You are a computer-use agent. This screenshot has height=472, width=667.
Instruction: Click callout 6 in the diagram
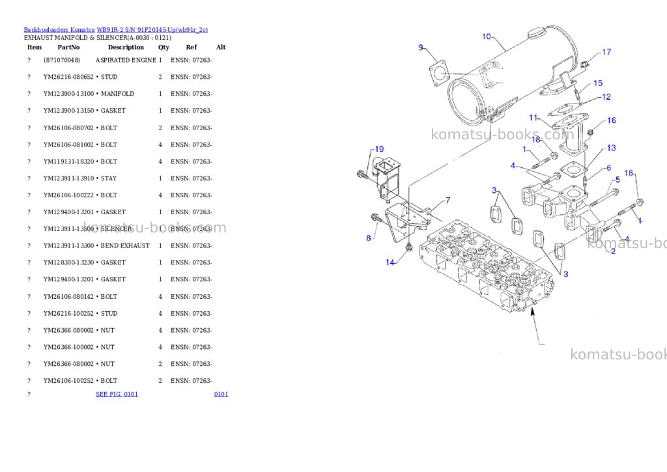609,168
